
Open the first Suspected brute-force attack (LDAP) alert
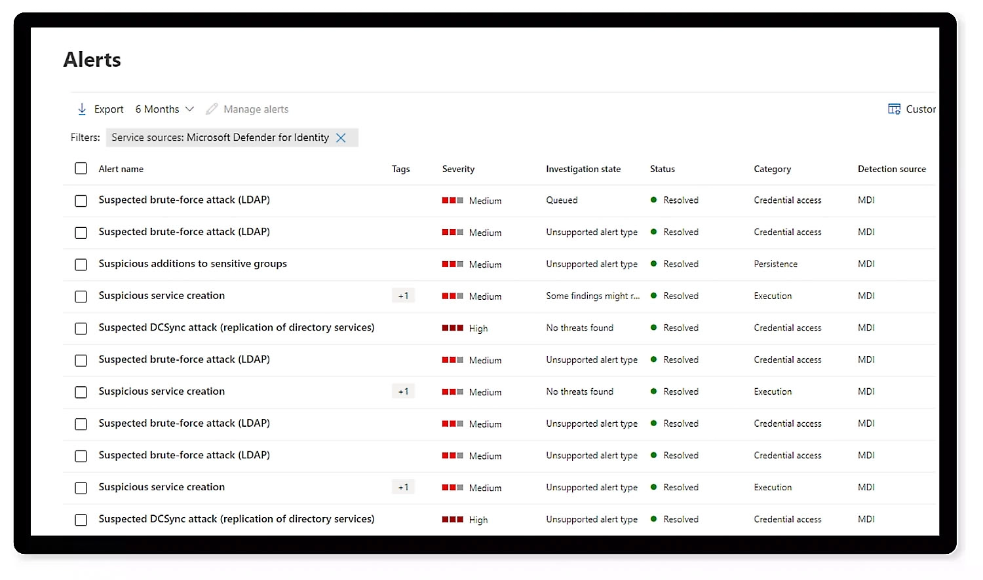pos(184,200)
